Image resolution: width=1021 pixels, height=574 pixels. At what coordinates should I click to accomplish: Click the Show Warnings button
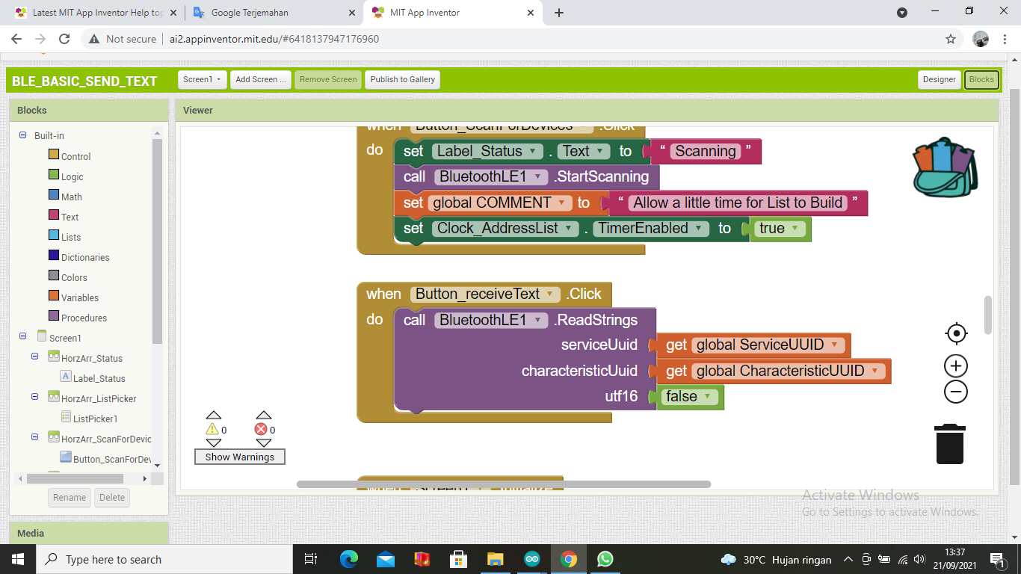pyautogui.click(x=240, y=457)
